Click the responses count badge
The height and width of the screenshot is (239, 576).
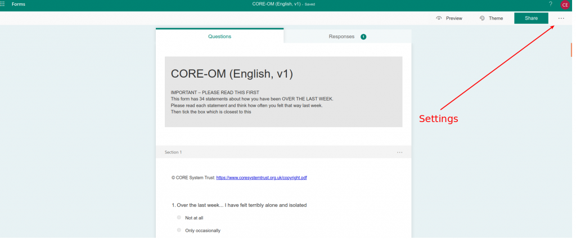pyautogui.click(x=363, y=37)
